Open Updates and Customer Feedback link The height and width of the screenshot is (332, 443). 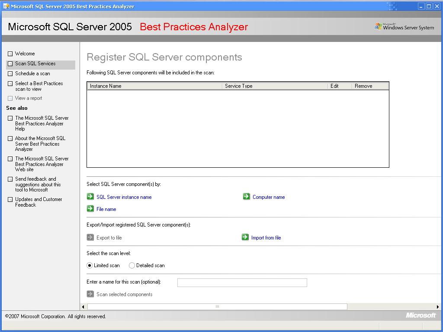click(39, 202)
